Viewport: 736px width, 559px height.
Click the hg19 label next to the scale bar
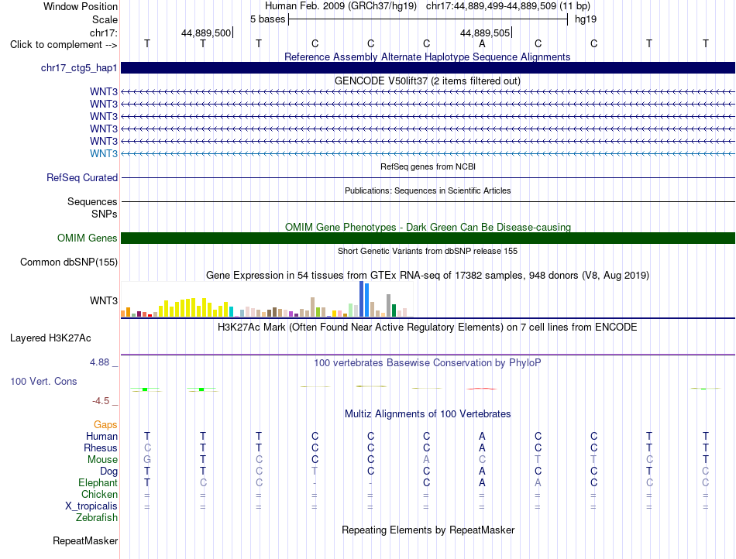tap(586, 19)
